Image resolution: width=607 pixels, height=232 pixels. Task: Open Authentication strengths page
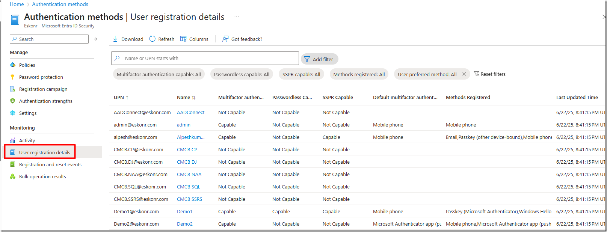(45, 101)
